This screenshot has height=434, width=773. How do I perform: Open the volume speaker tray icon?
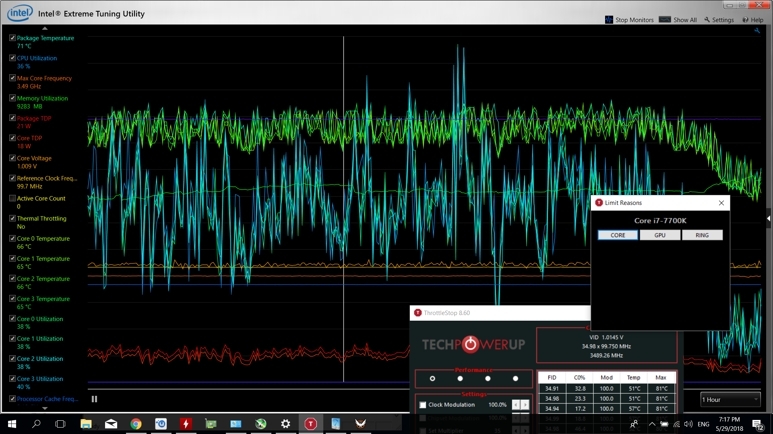[x=688, y=424]
